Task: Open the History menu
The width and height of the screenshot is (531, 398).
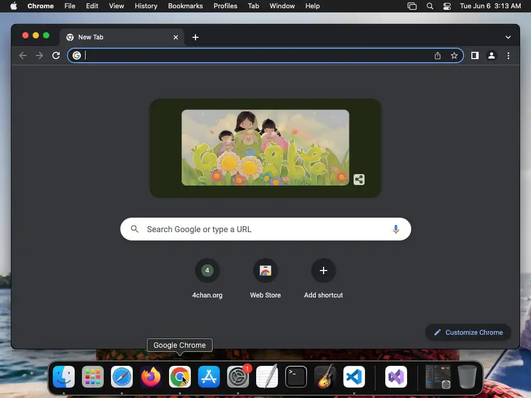Action: point(146,6)
